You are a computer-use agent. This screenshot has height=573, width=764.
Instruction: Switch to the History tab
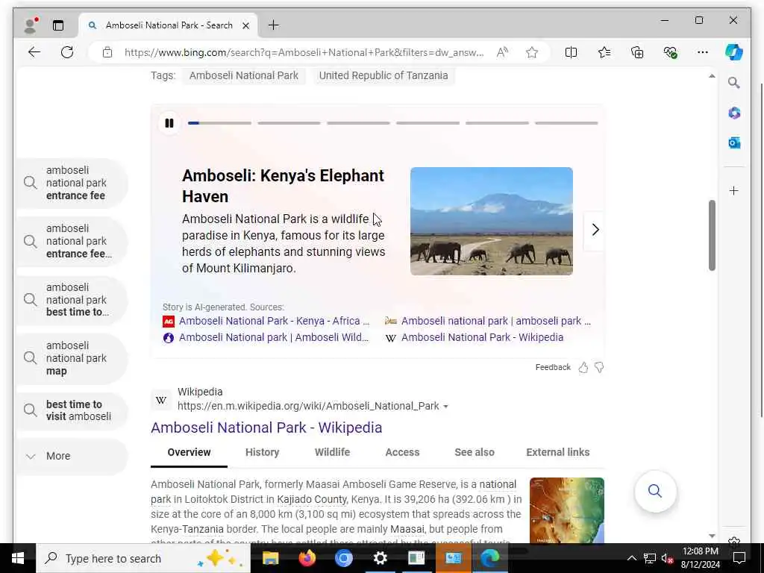(262, 452)
